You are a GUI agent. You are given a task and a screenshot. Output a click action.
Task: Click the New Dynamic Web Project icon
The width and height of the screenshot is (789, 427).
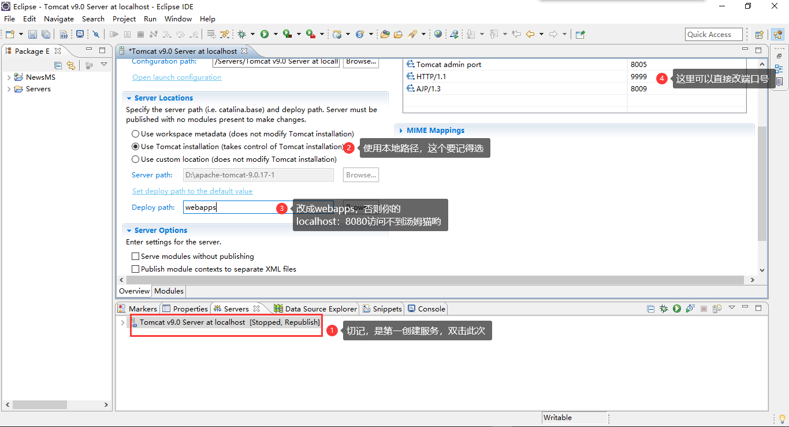click(x=337, y=34)
